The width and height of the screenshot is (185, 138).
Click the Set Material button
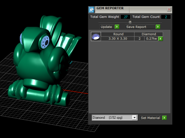(151, 118)
